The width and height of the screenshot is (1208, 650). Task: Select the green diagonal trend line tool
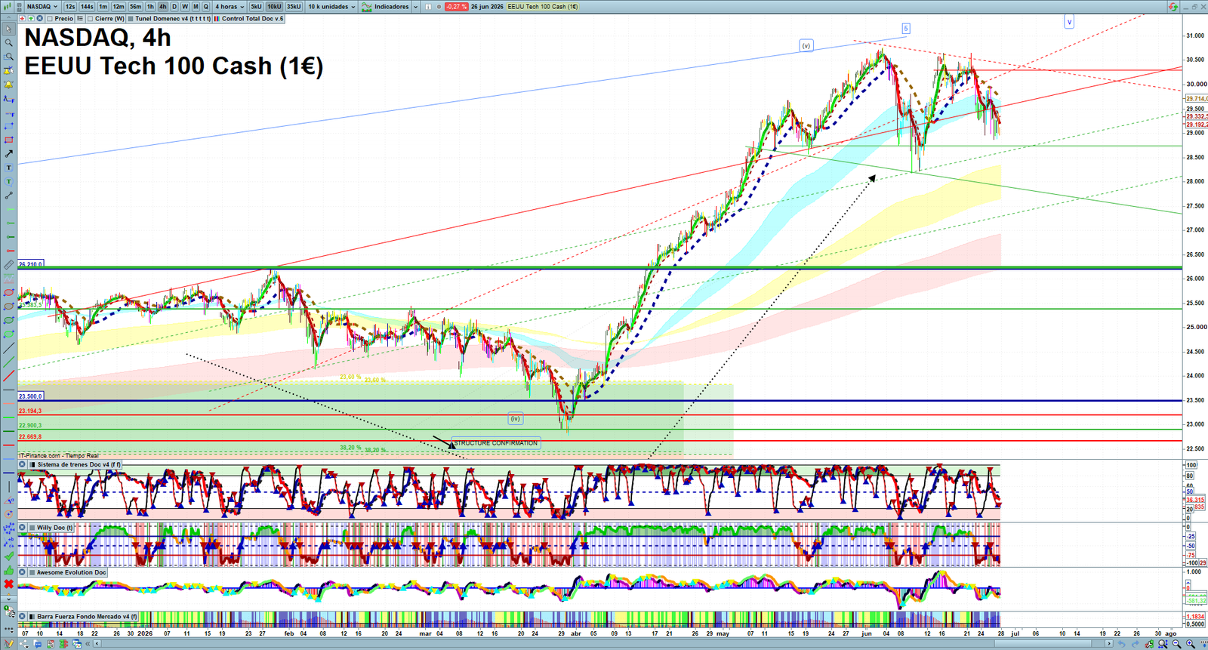(8, 362)
